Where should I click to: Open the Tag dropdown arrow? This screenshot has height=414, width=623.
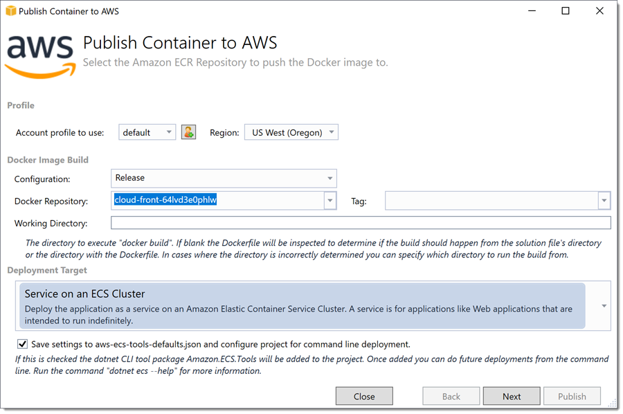[x=604, y=201]
